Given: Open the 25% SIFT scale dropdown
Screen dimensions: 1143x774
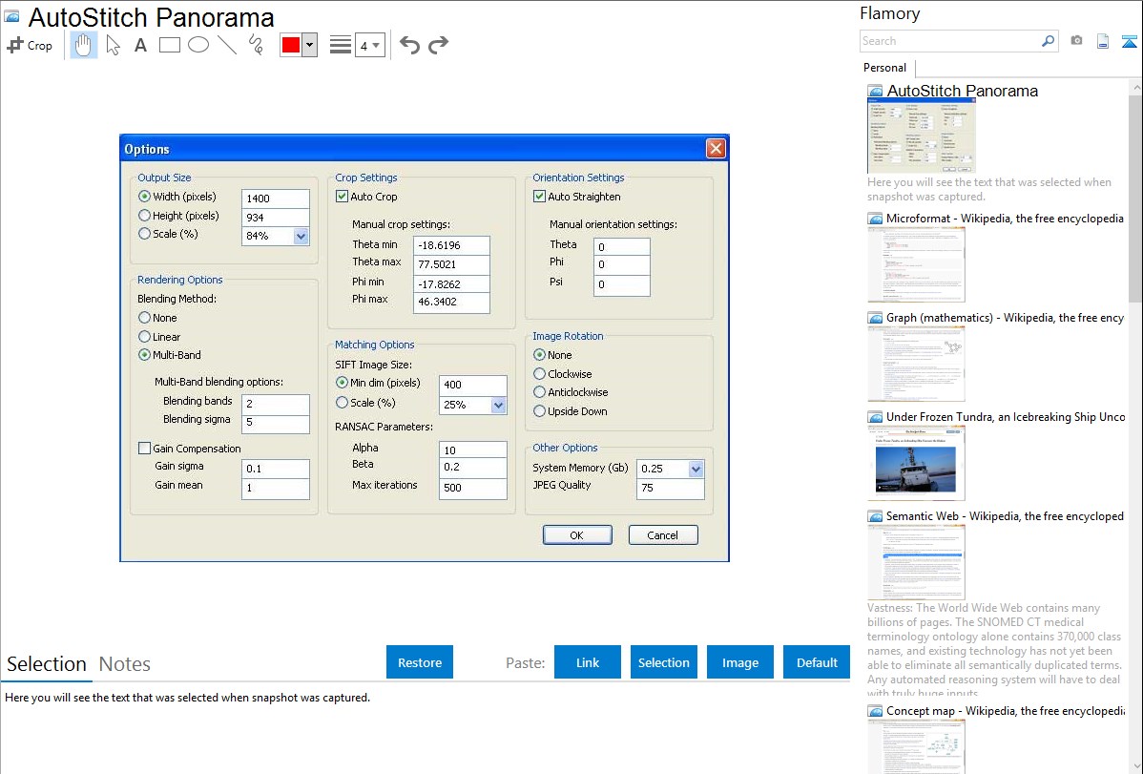Looking at the screenshot, I should tap(499, 405).
